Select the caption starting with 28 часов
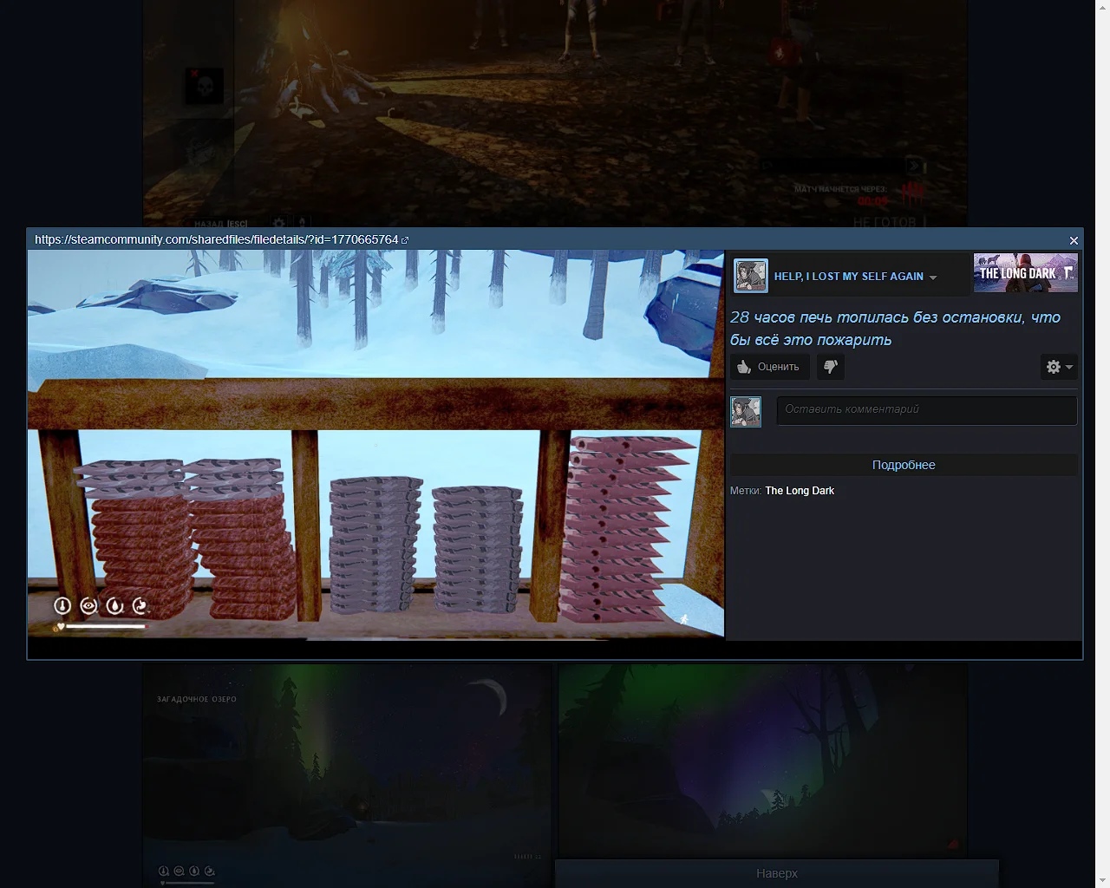The height and width of the screenshot is (888, 1110). (895, 329)
